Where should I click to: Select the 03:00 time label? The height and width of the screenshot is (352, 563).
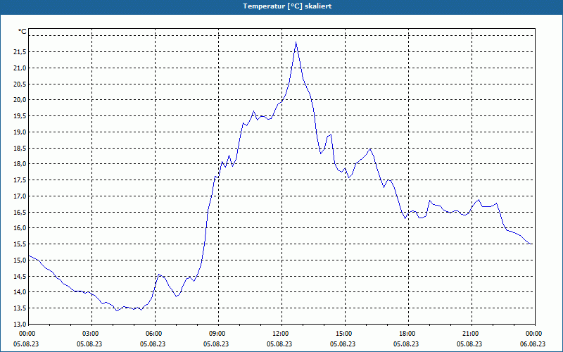tap(89, 333)
